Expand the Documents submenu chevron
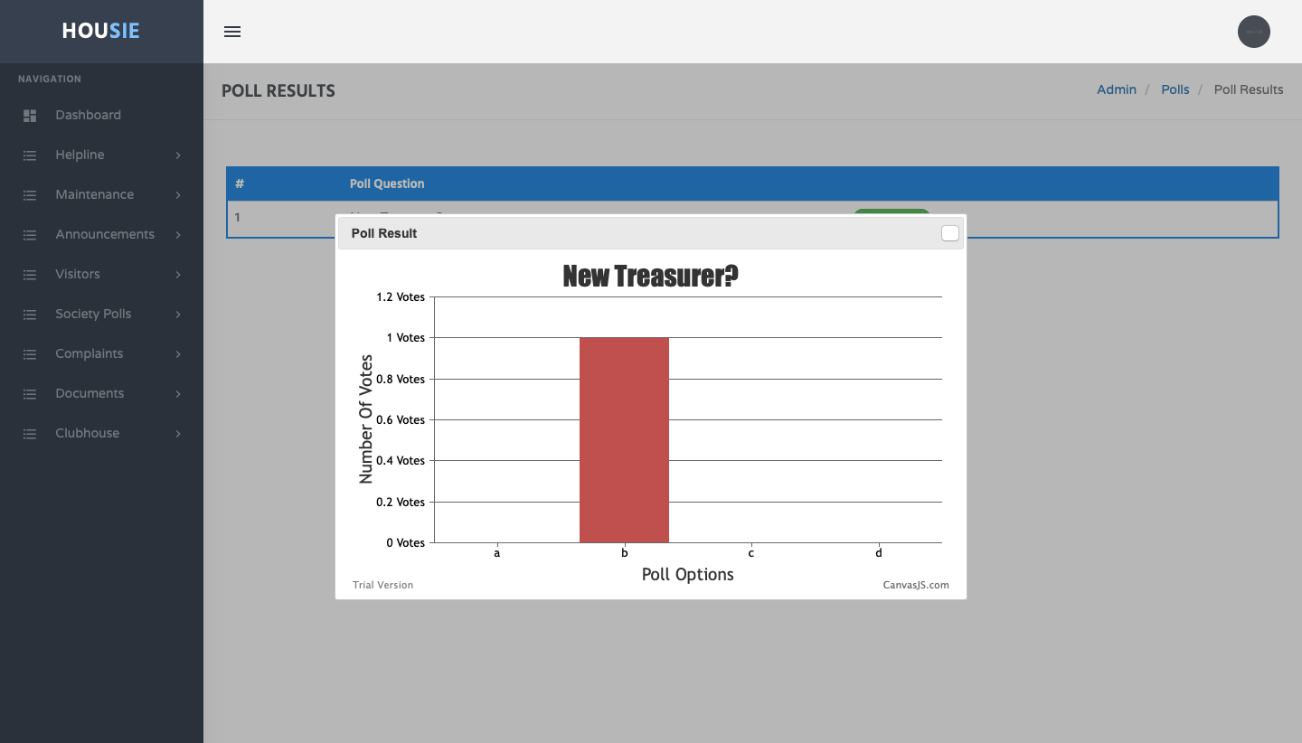 tap(178, 394)
